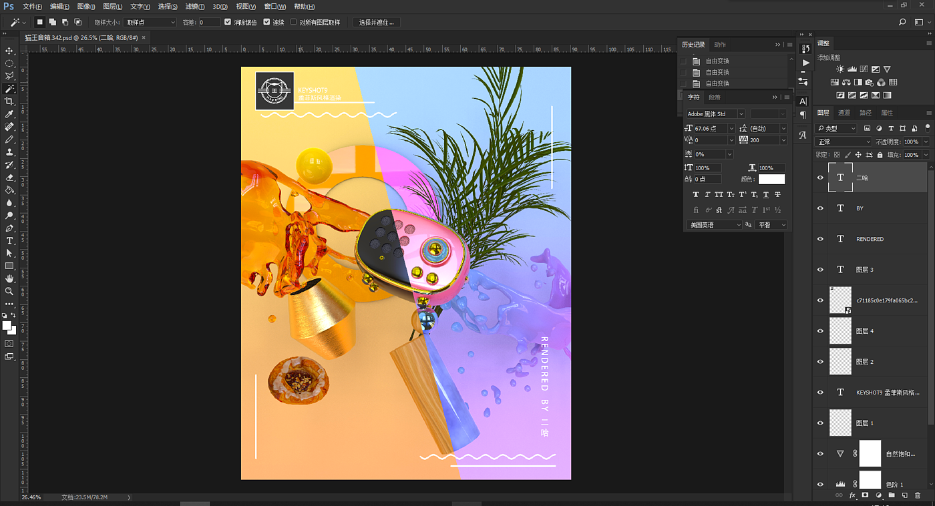Switch to the 通道 tab
The width and height of the screenshot is (935, 506).
tap(844, 113)
